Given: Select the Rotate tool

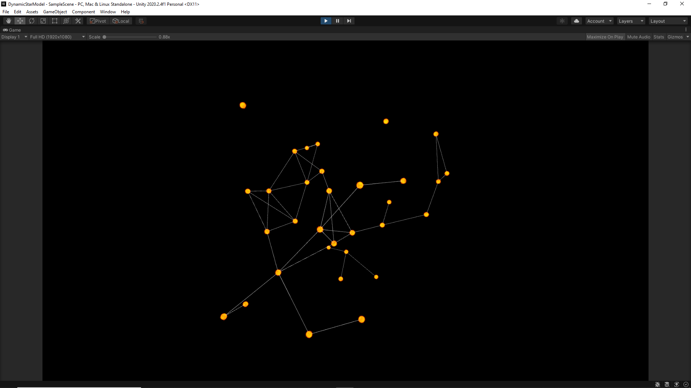Looking at the screenshot, I should [x=31, y=21].
